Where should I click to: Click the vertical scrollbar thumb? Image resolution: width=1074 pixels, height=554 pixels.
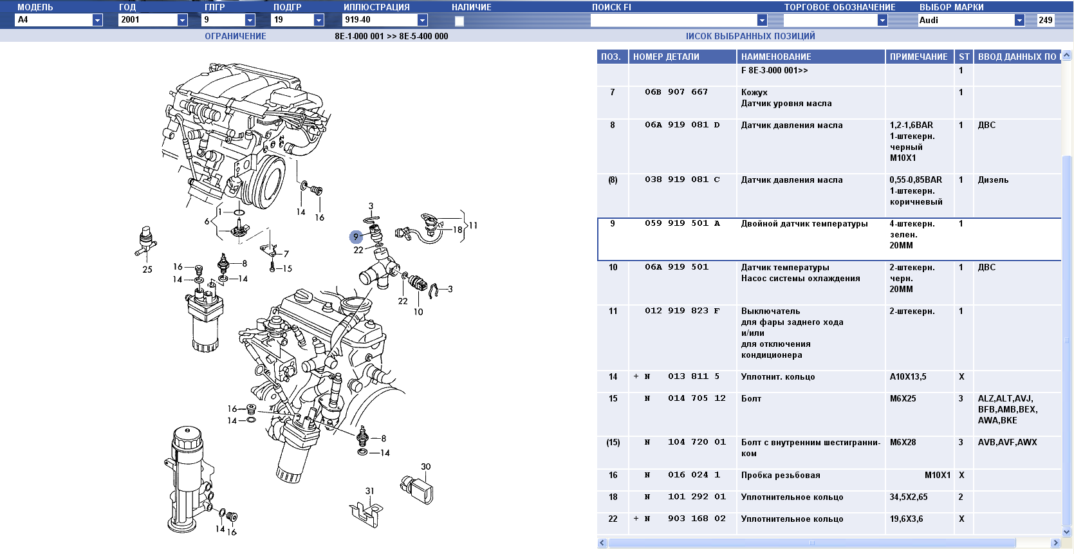[1067, 340]
